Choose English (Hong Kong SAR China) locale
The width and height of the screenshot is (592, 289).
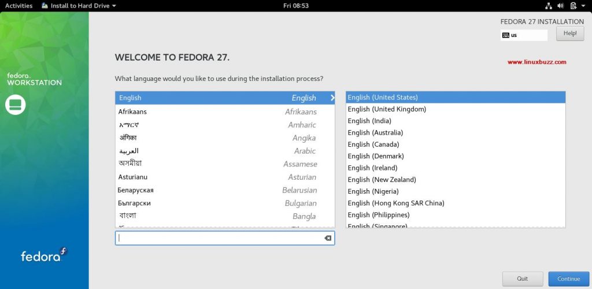tap(456, 203)
